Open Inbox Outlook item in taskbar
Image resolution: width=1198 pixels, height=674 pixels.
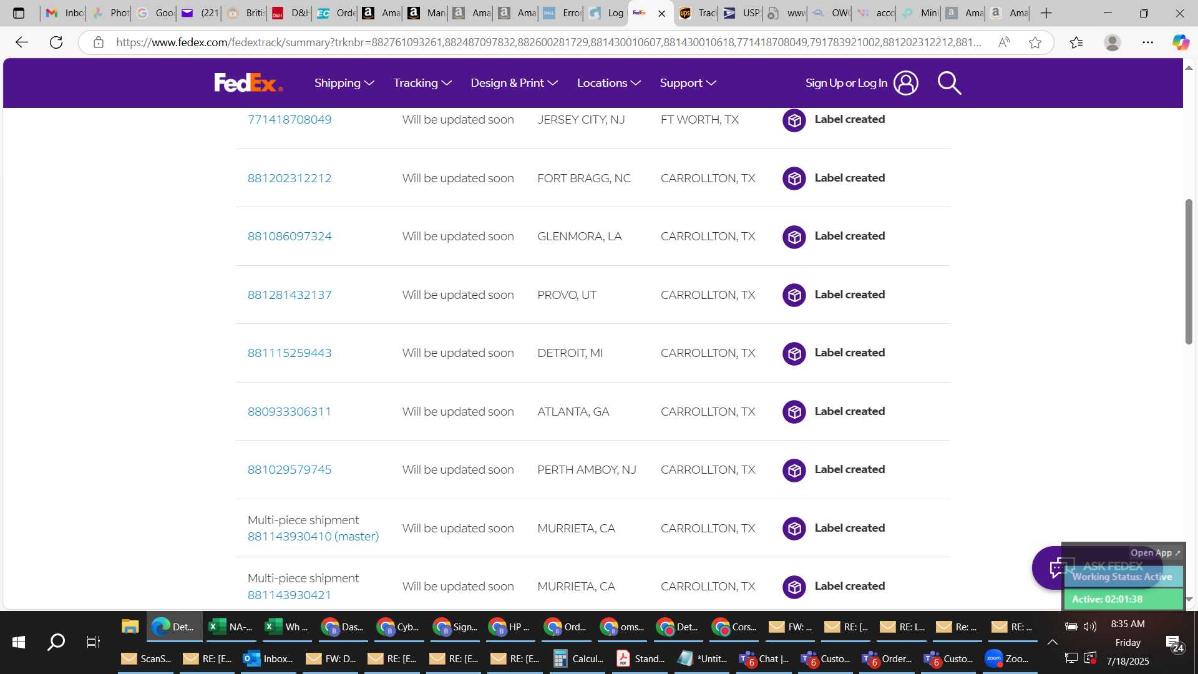click(x=268, y=658)
